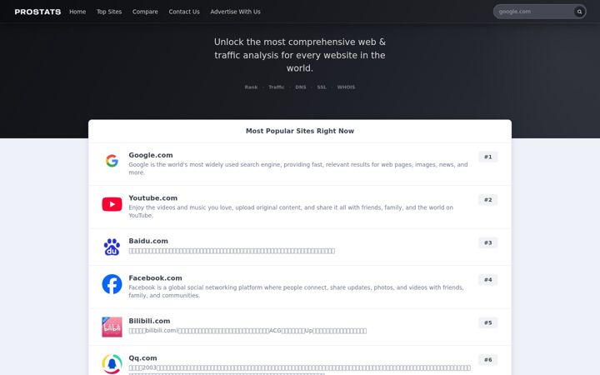Open the Qq.com bell logo icon
Image resolution: width=600 pixels, height=375 pixels.
coord(112,364)
